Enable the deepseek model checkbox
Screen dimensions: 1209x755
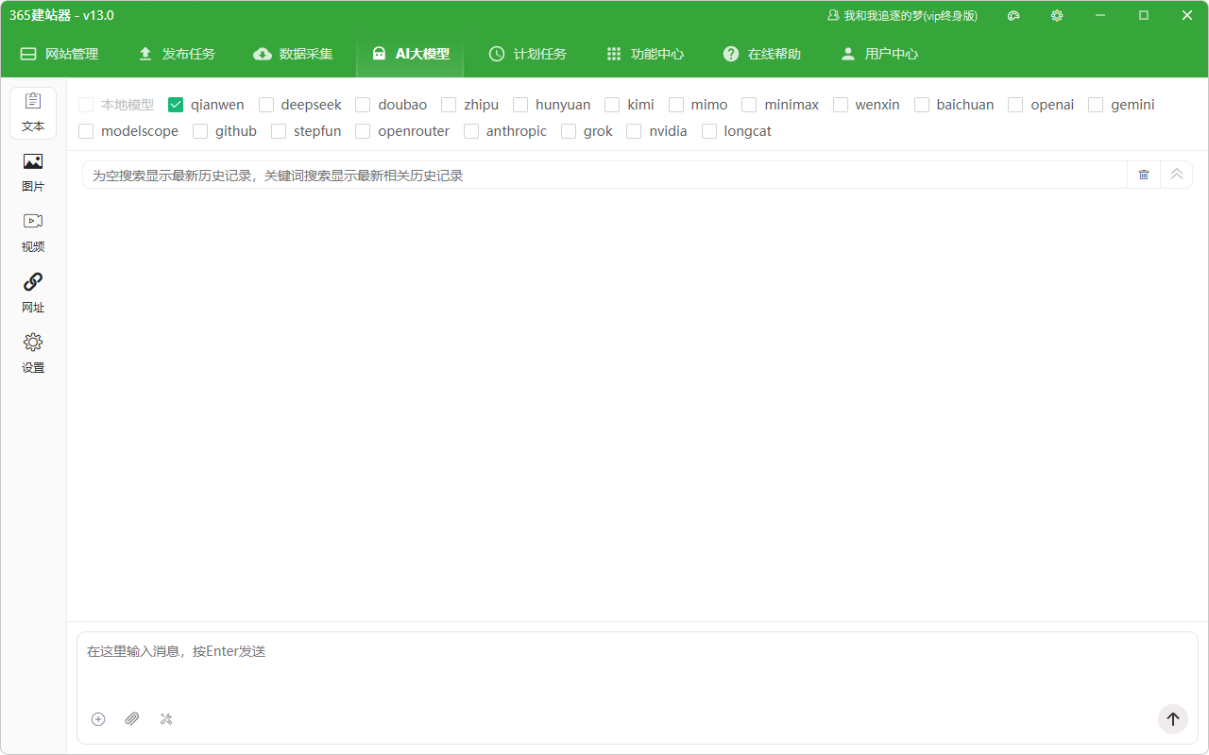tap(266, 105)
